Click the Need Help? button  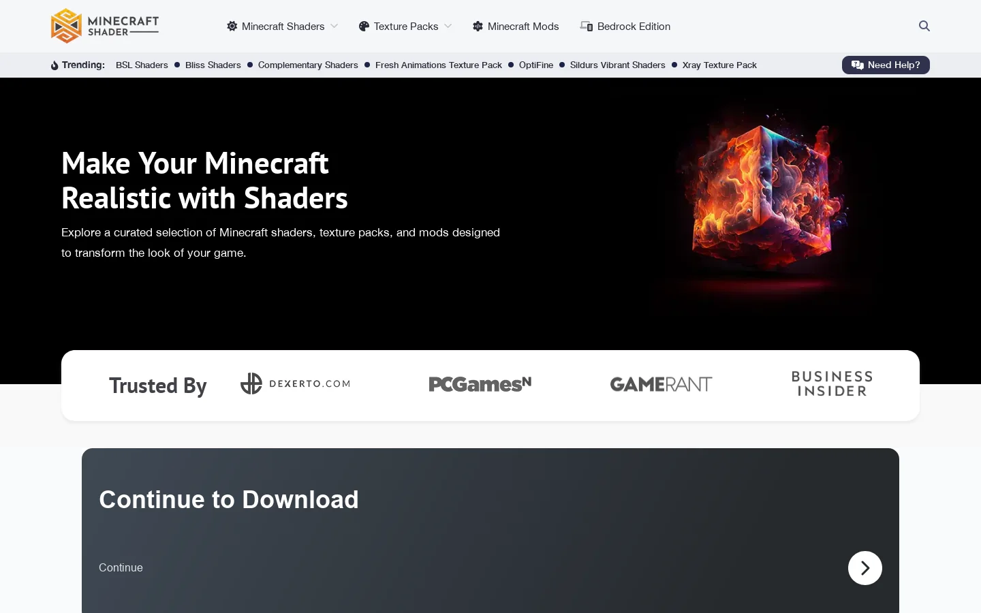tap(886, 65)
